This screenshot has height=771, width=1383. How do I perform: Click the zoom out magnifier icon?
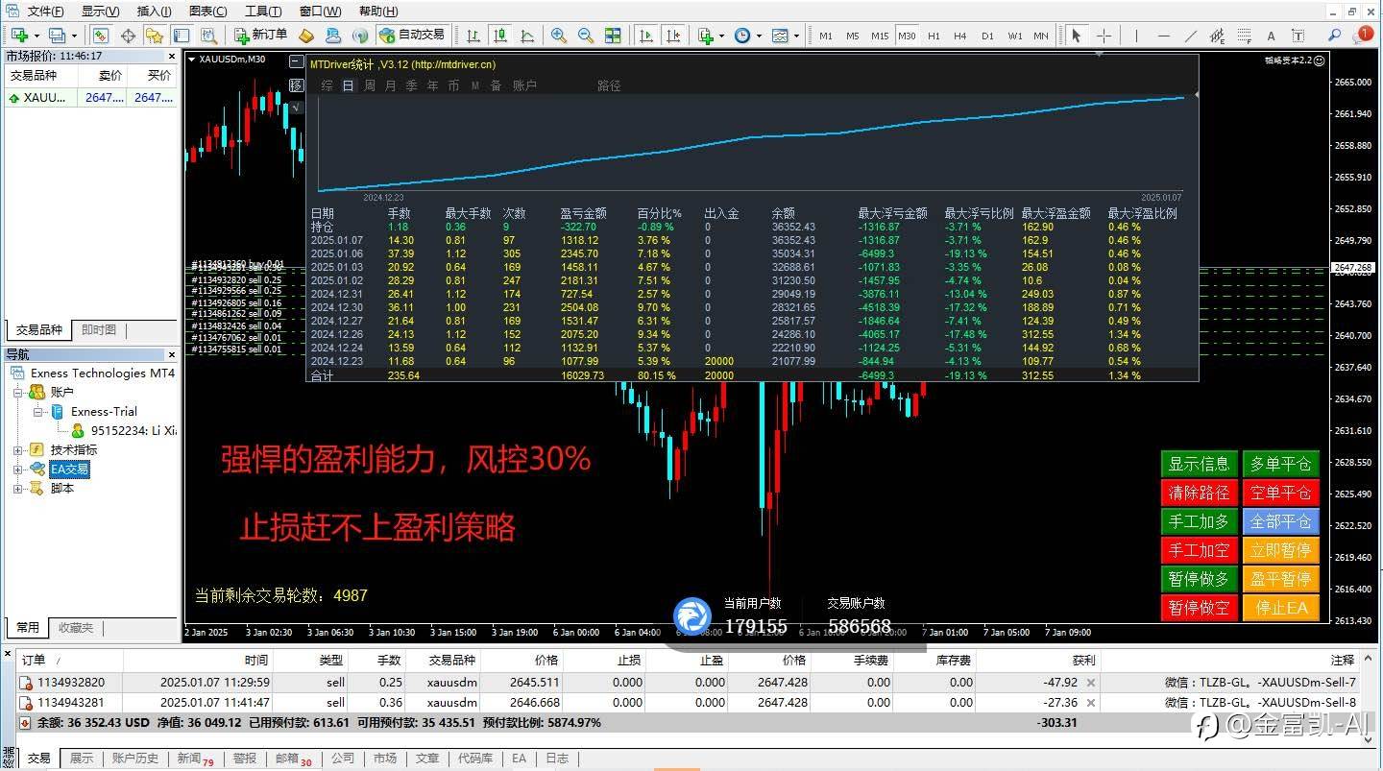tap(586, 36)
